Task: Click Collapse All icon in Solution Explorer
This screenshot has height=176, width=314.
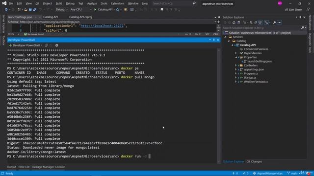Action: [256, 22]
